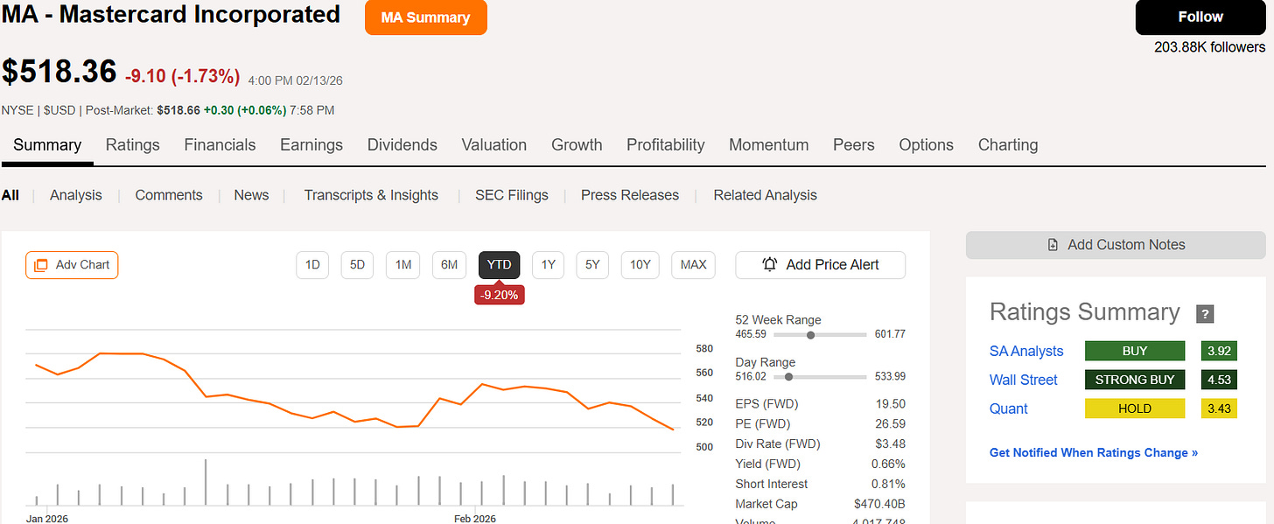Open the Options tab

point(927,145)
